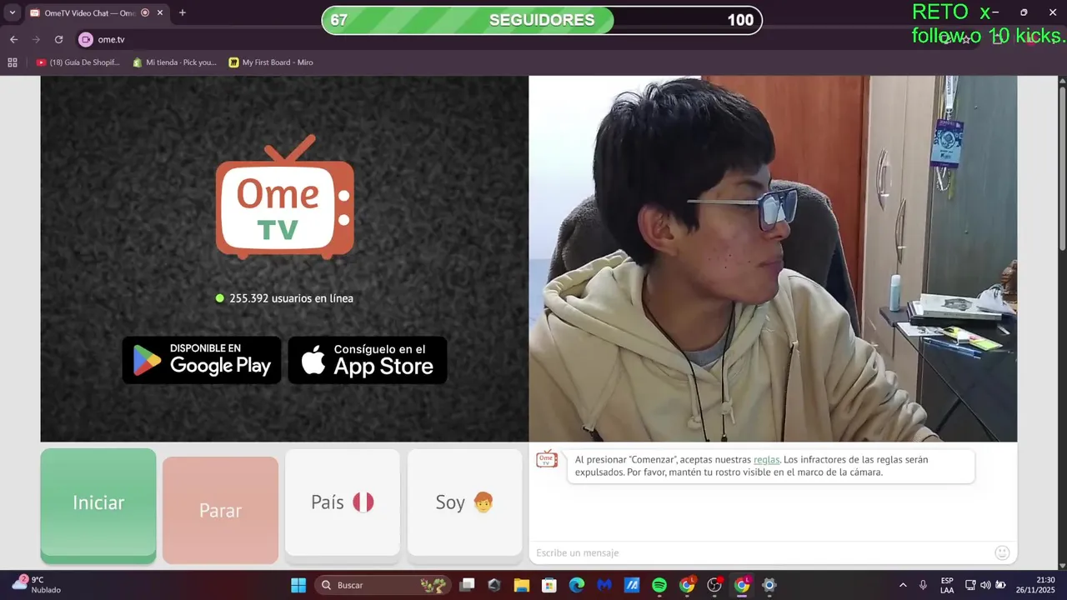Open the Settings gear in the taskbar
1067x600 pixels.
pyautogui.click(x=769, y=585)
